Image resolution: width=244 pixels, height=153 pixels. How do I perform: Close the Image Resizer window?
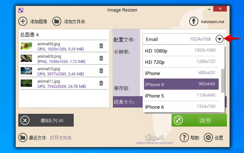click(220, 9)
